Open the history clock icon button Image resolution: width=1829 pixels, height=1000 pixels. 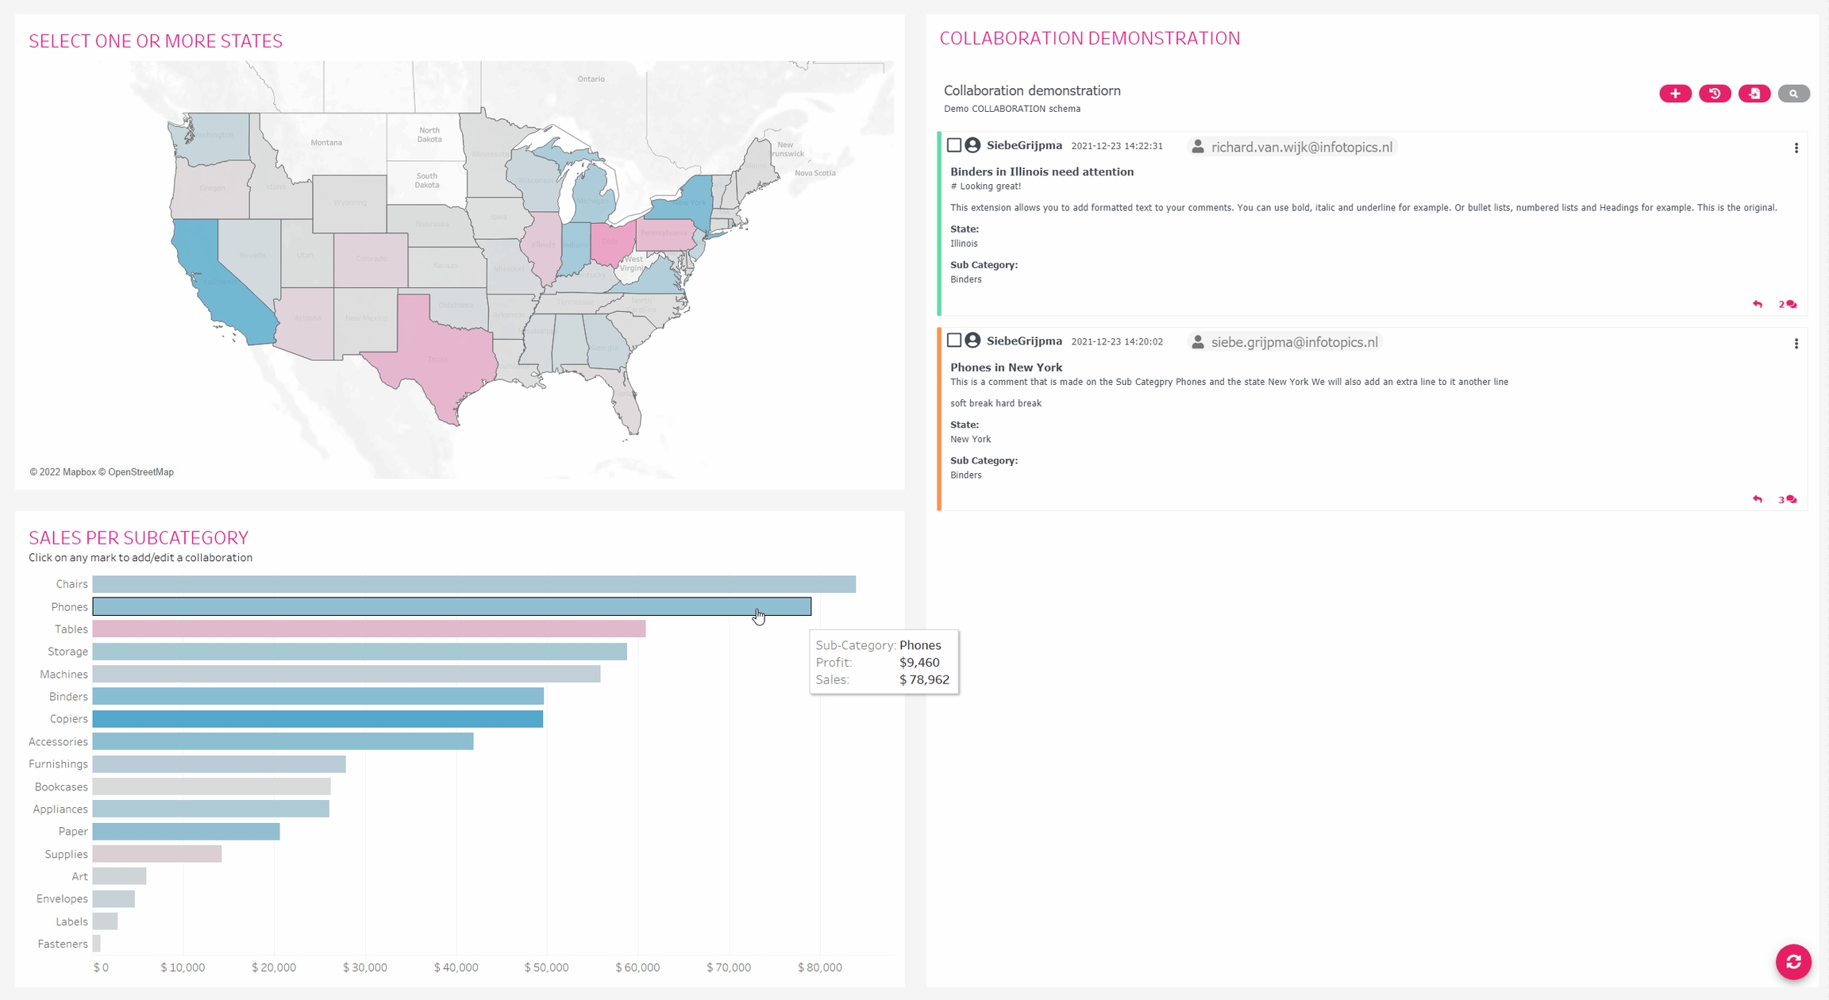point(1715,94)
